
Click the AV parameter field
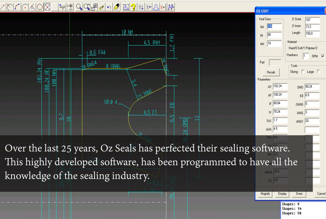pyautogui.click(x=280, y=86)
